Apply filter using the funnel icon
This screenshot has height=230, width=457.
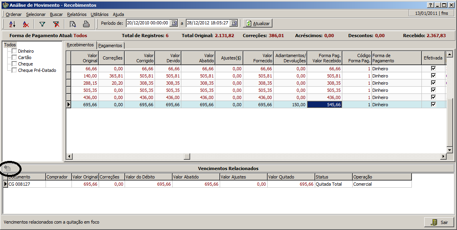42,24
